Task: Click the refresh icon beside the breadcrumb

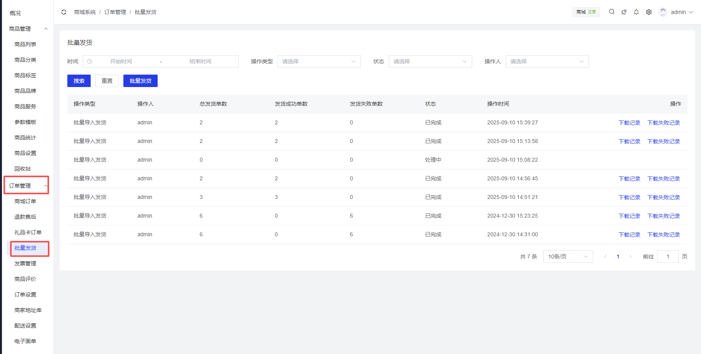Action: [64, 12]
